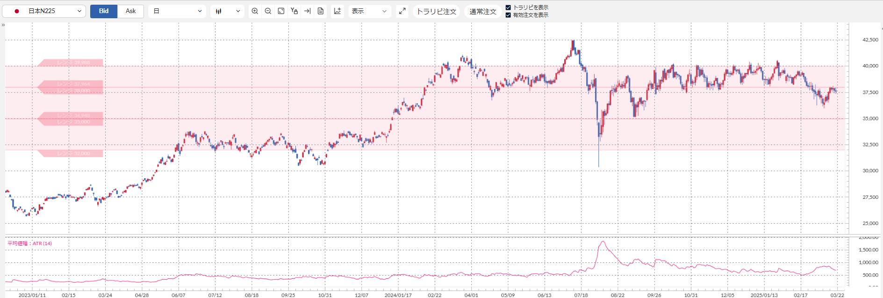Screen dimensions: 883x298
Task: Switch price to Ask
Action: (130, 11)
